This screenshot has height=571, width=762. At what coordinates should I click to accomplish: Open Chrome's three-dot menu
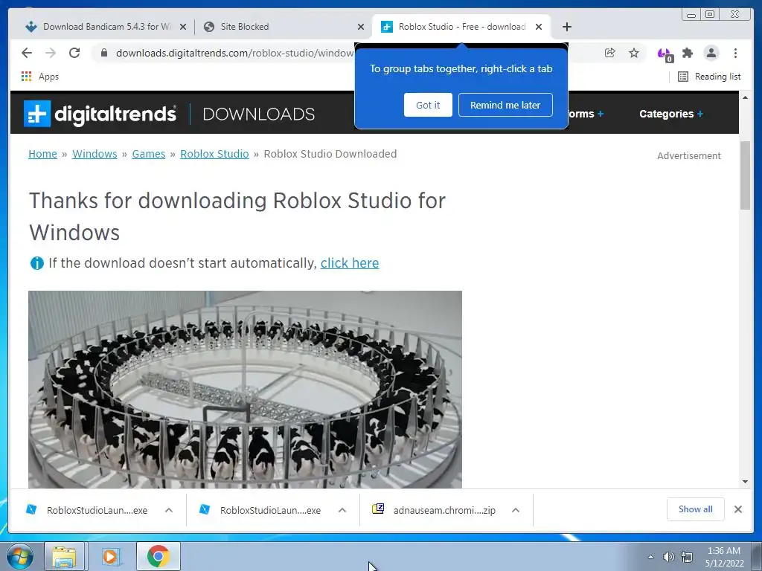pos(735,53)
